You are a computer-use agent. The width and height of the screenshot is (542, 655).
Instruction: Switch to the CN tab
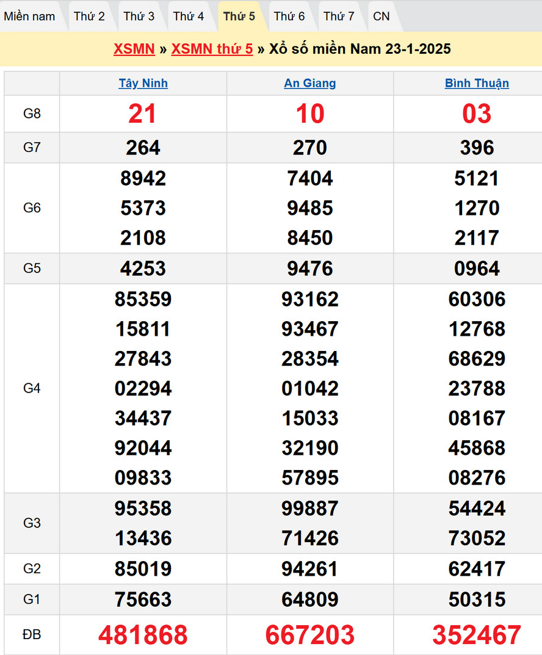point(381,16)
